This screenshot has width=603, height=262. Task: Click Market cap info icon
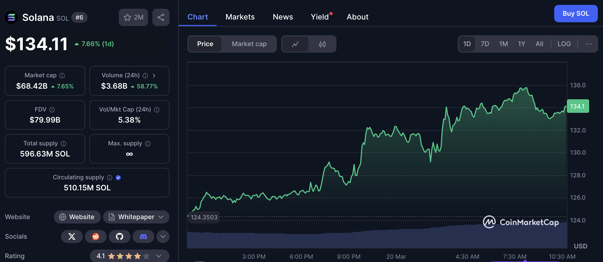[62, 76]
